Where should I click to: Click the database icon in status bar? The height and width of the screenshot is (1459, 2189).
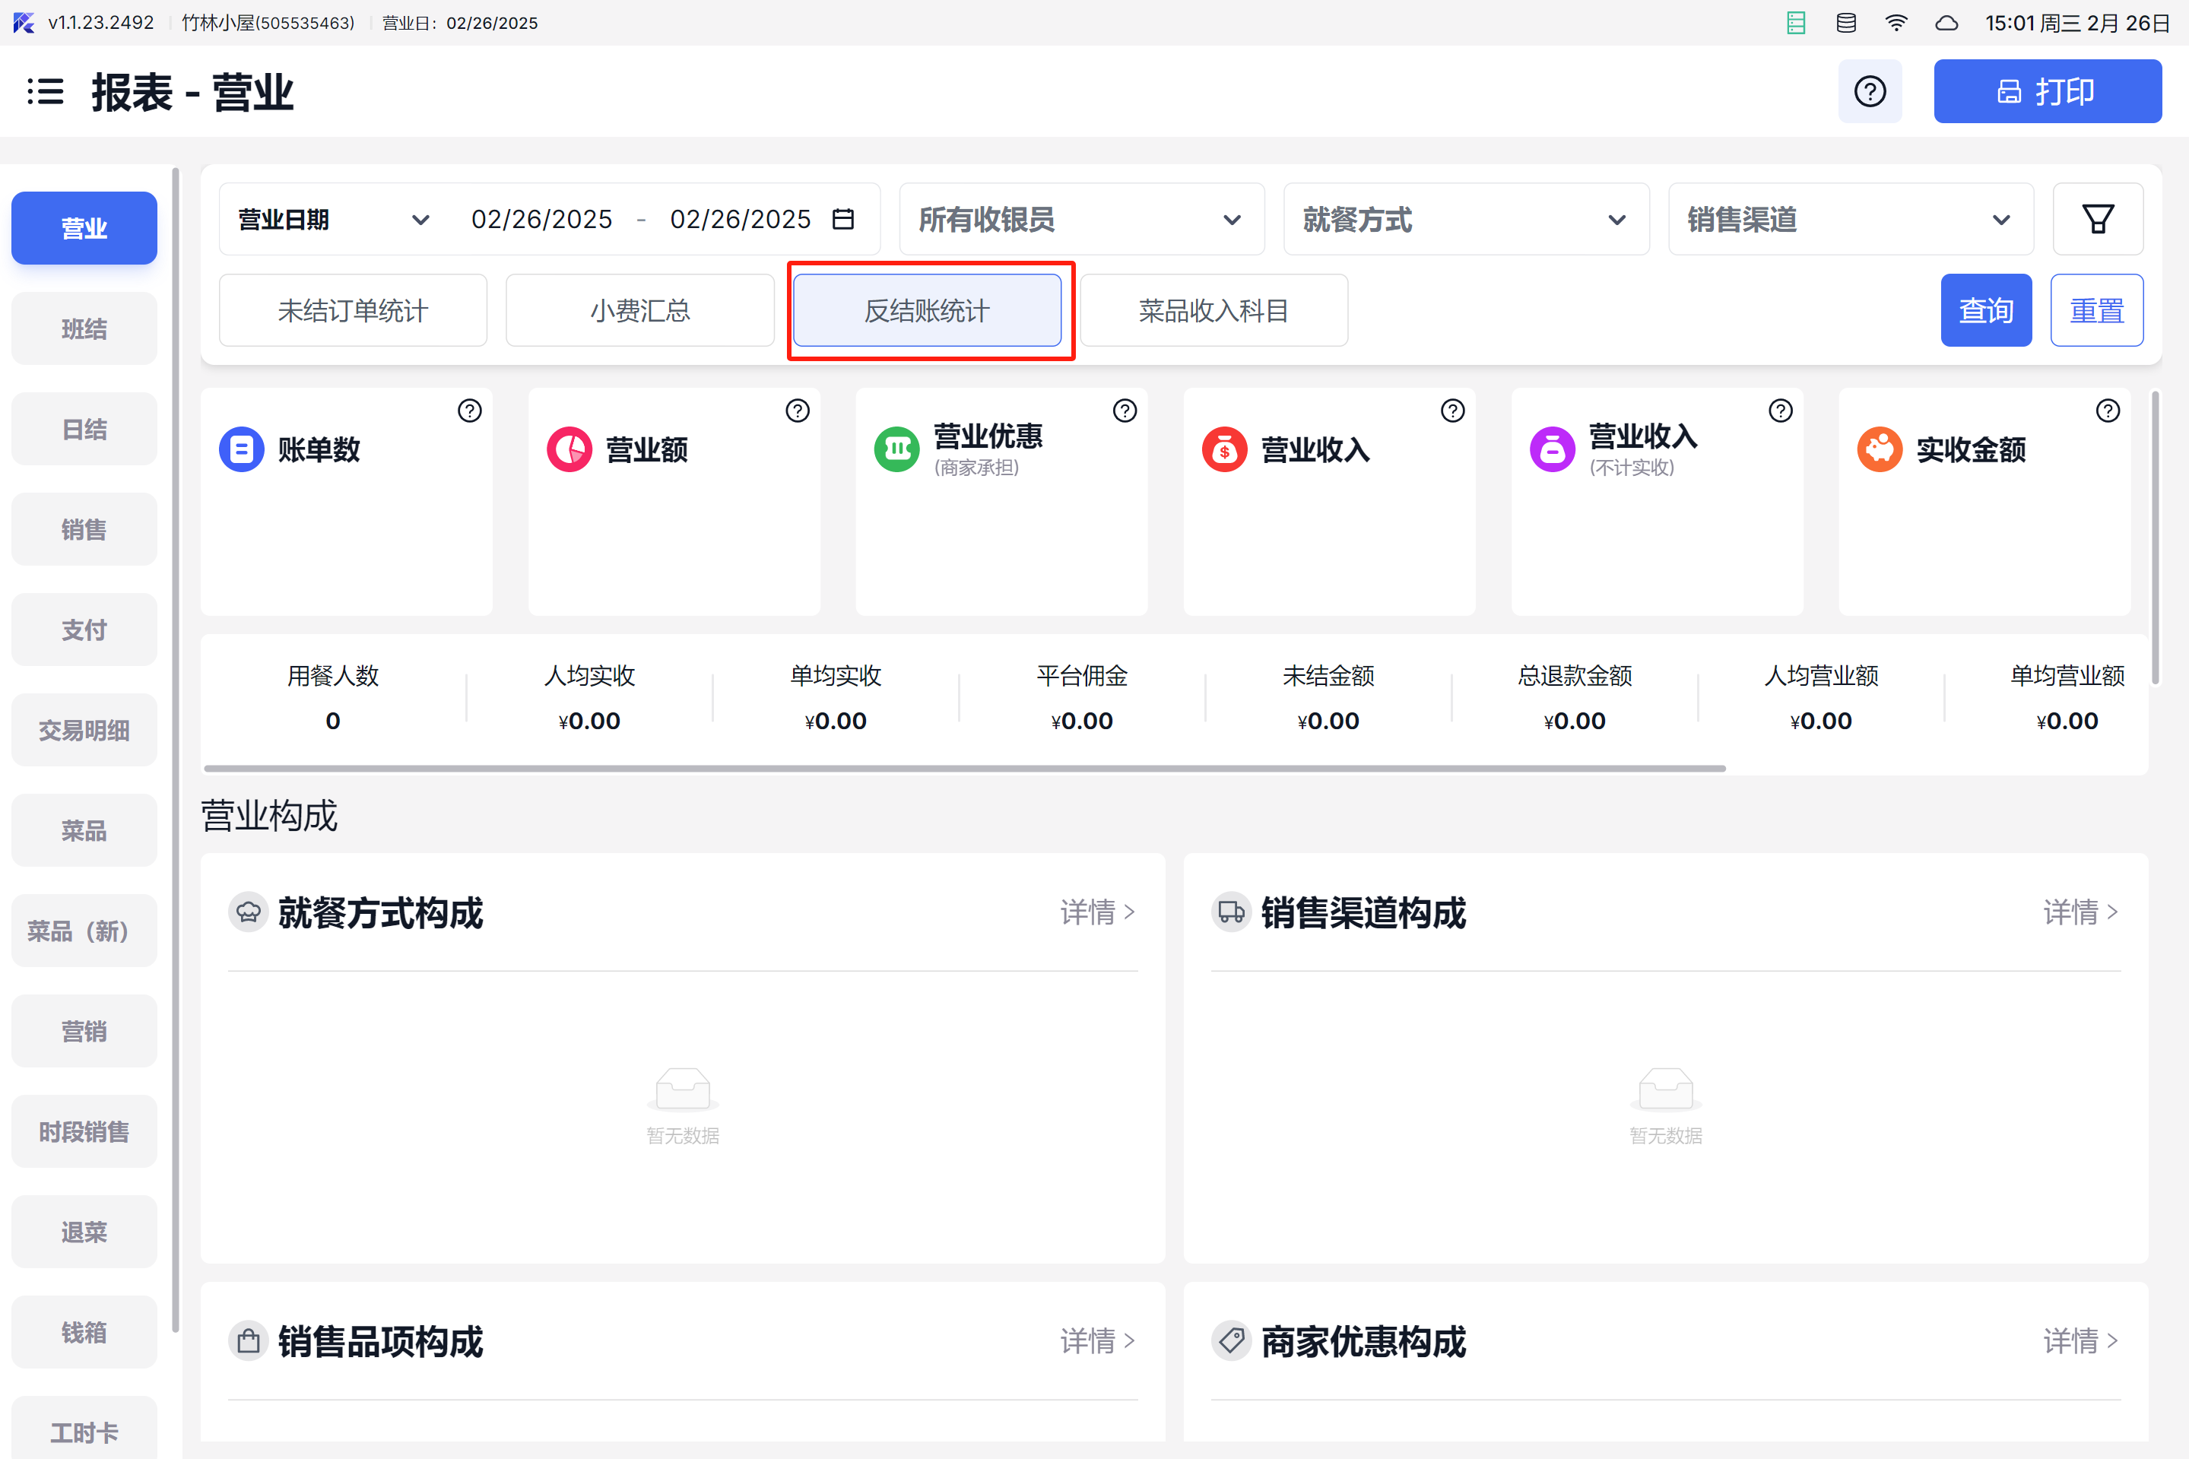tap(1846, 24)
